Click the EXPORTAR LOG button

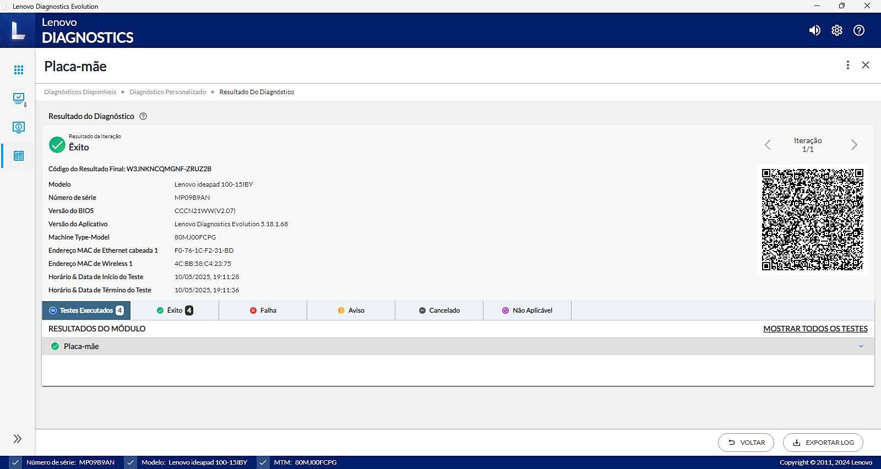[823, 443]
